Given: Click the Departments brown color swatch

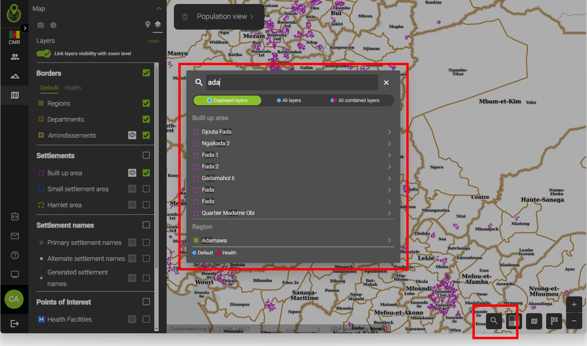Looking at the screenshot, I should coord(41,119).
